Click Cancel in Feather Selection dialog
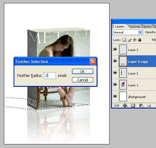Viewport: 156px width, 148px height. click(82, 80)
